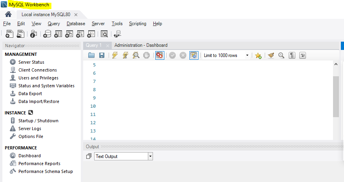
Task: Click the INSTANCE wrench icon
Action: pyautogui.click(x=31, y=112)
